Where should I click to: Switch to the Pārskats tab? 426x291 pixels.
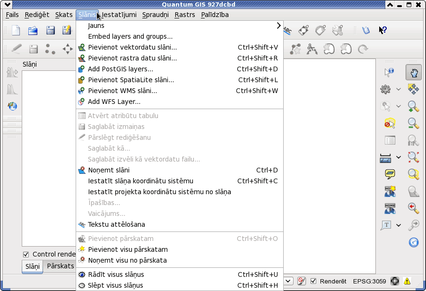[61, 266]
